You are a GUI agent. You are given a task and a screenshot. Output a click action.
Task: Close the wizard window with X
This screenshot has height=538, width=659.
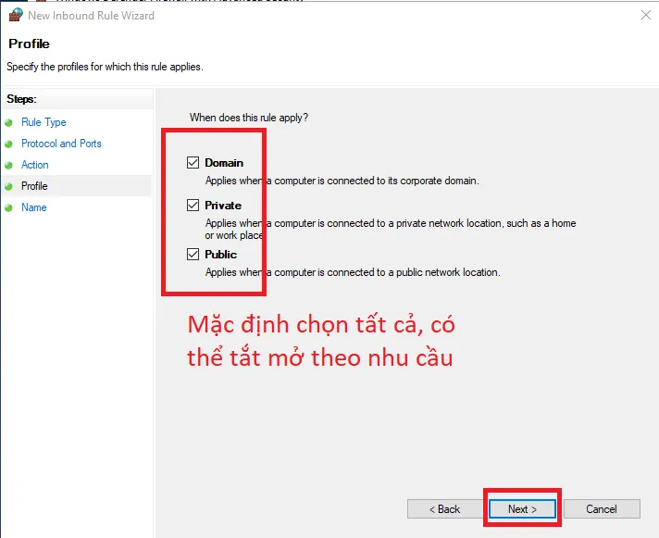point(645,15)
